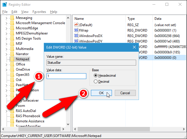Click the tree pane scroll right arrow
187x139 pixels.
[63, 129]
